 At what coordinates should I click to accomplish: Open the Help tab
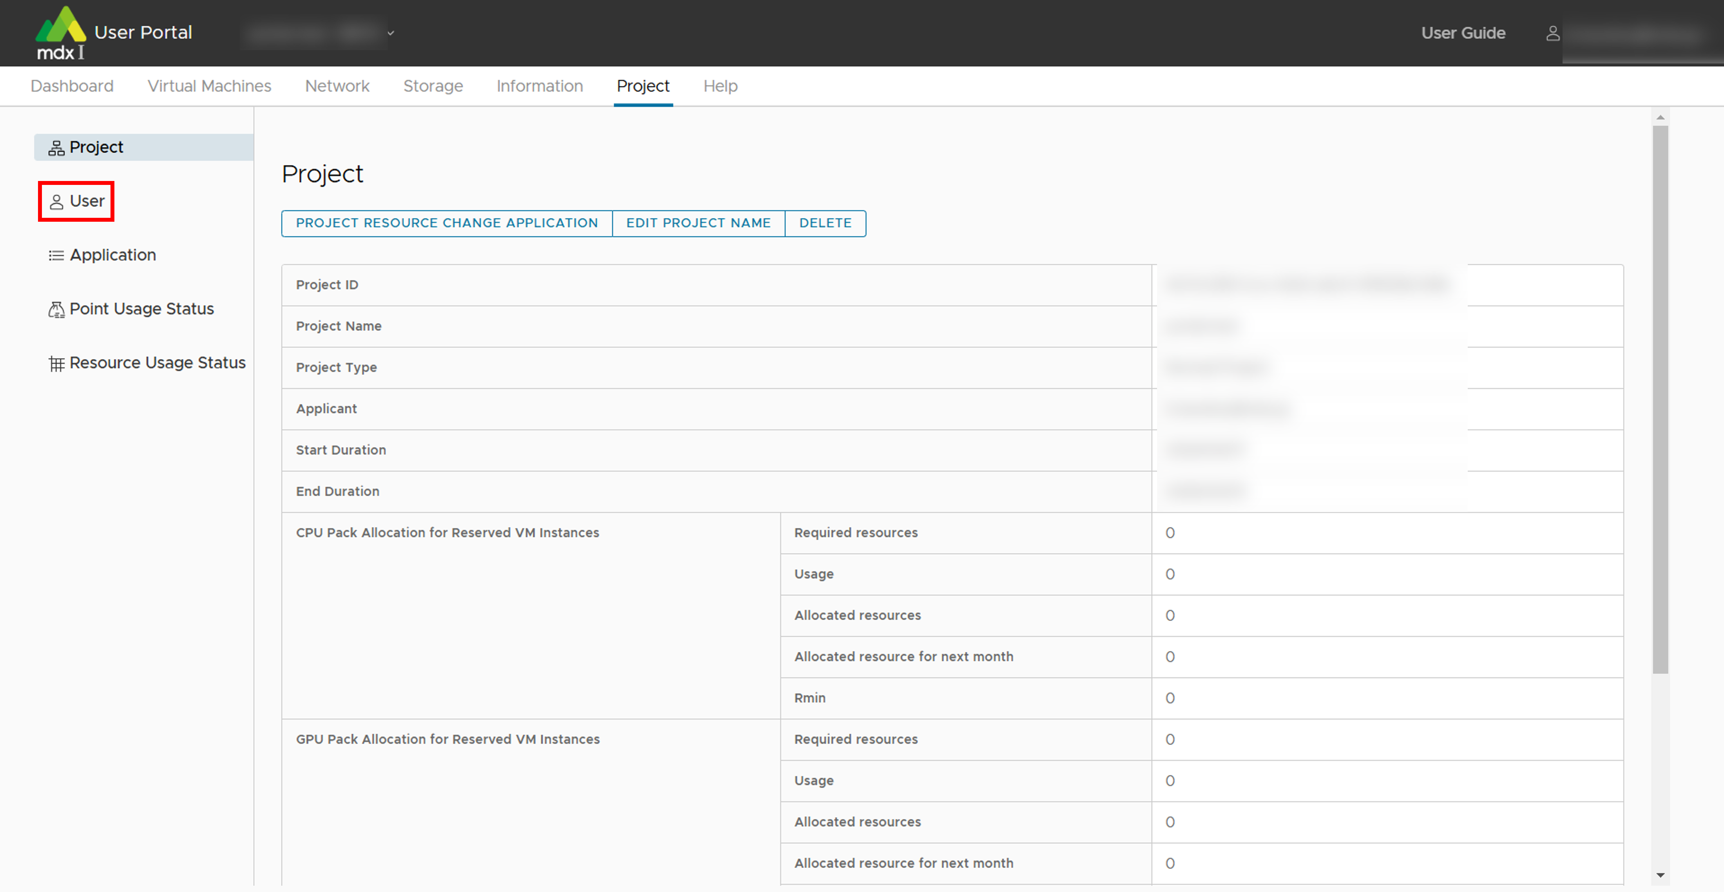(720, 86)
